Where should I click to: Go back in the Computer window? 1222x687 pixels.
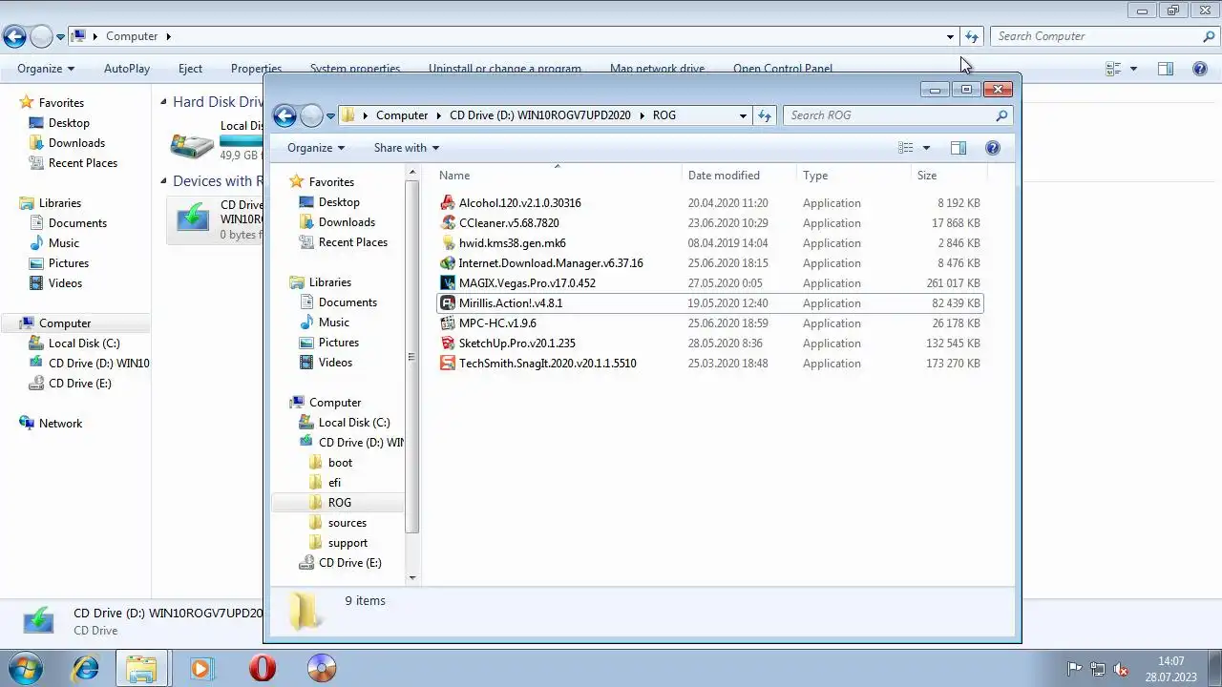click(14, 36)
